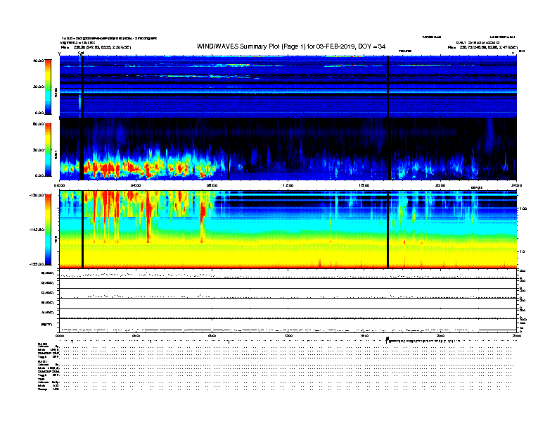Click the RAD1 color scale bar
Screen dimensions: 557x431
[x=48, y=149]
